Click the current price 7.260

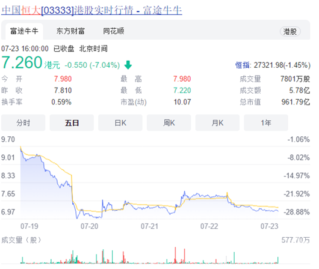pos(22,62)
